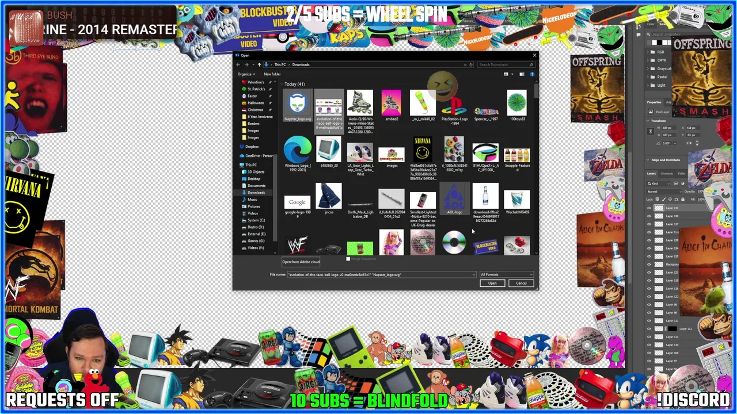Viewport: 737px width, 414px height.
Task: Click the Cancel button
Action: (x=521, y=283)
